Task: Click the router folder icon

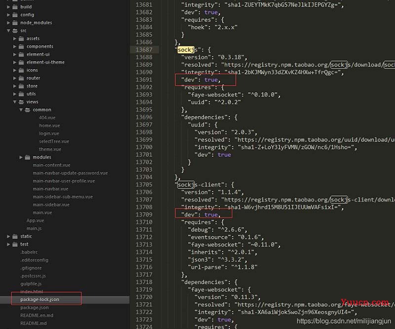Action: tap(21, 78)
